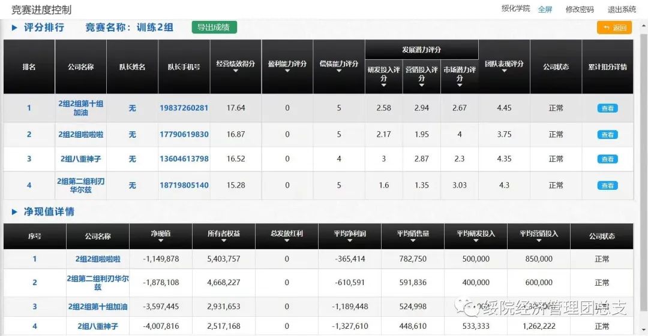648x336 pixels.
Task: Sort by 平均营销投入 dropdown arrow
Action: tap(538, 241)
